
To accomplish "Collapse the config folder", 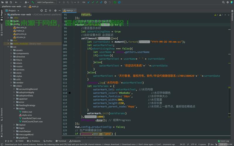I will tap(8, 24).
